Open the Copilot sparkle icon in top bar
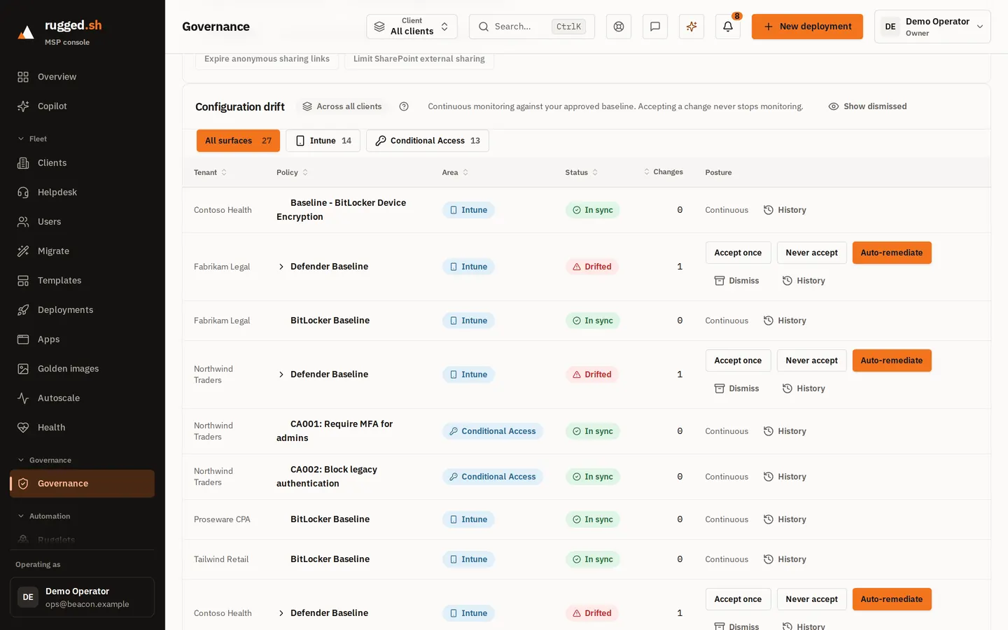The image size is (1008, 630). pyautogui.click(x=691, y=27)
